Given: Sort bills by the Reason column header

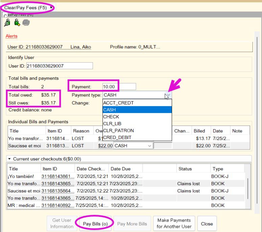Looking at the screenshot, I should tap(82, 131).
